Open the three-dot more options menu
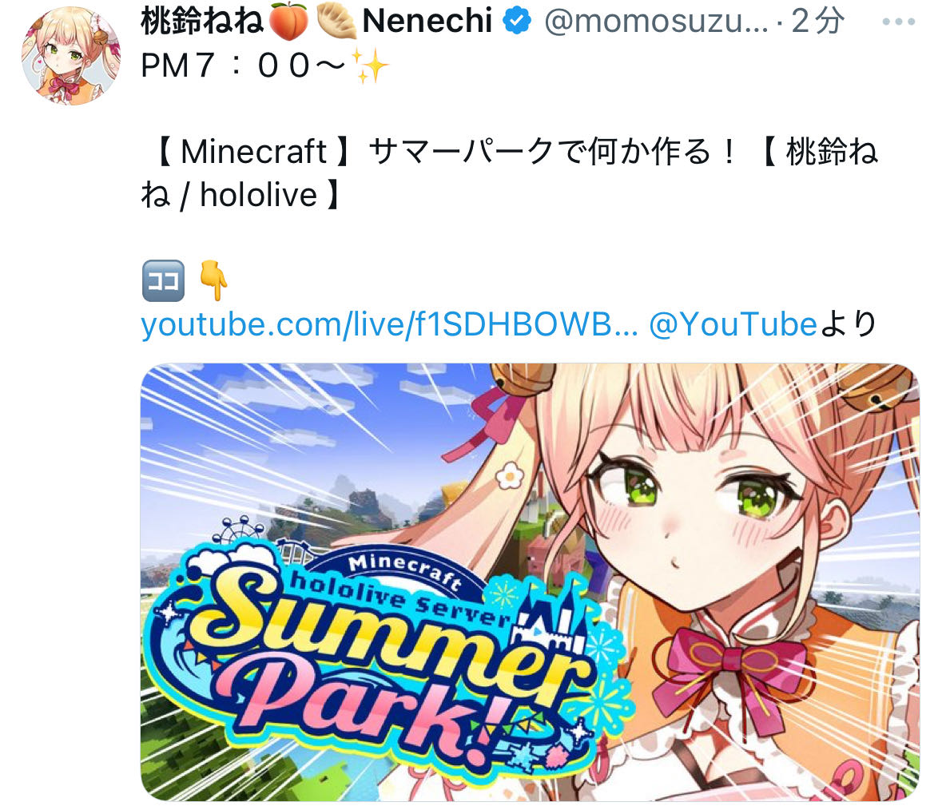This screenshot has width=942, height=810. 898,22
